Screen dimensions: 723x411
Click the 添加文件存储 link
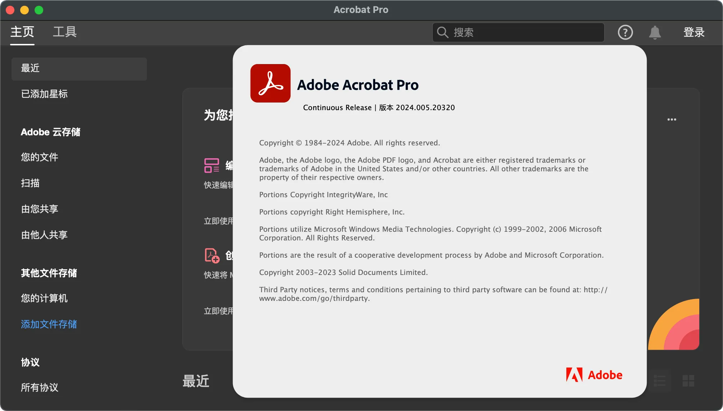[49, 324]
